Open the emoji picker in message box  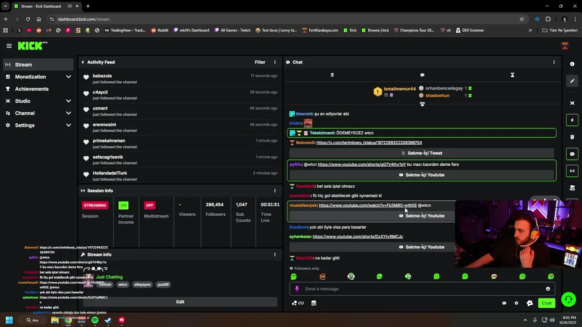tap(548, 289)
